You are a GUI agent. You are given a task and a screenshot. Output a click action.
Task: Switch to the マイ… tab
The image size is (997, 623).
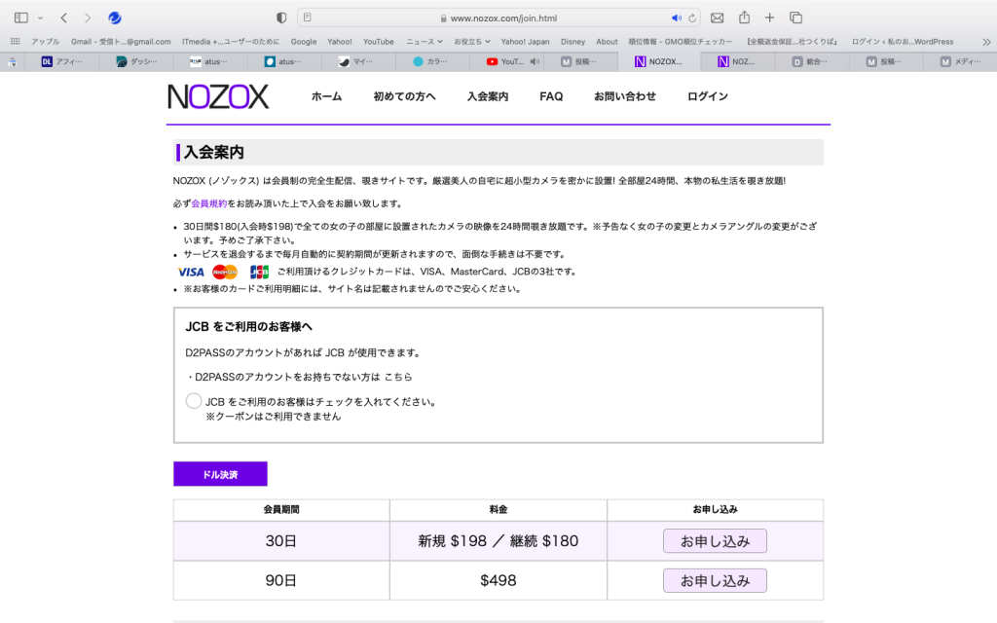358,61
